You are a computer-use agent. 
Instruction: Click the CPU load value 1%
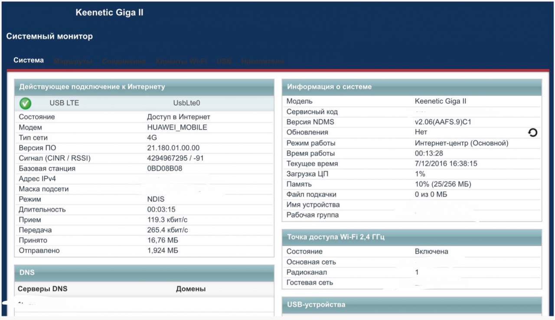420,174
